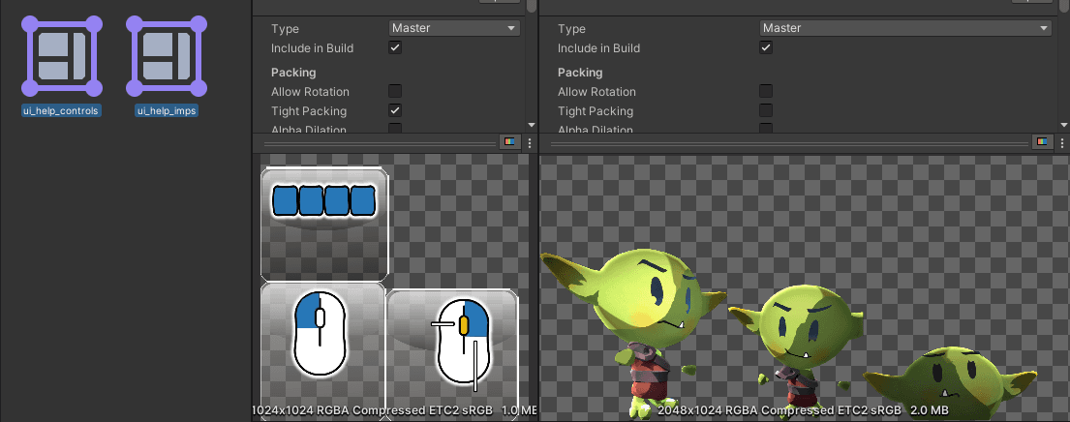Click the ui_help_imps file name label

(167, 111)
